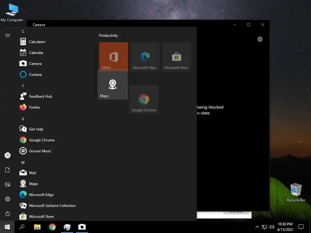This screenshot has width=311, height=233.
Task: Open the Camera app settings gear
Action: (x=260, y=39)
